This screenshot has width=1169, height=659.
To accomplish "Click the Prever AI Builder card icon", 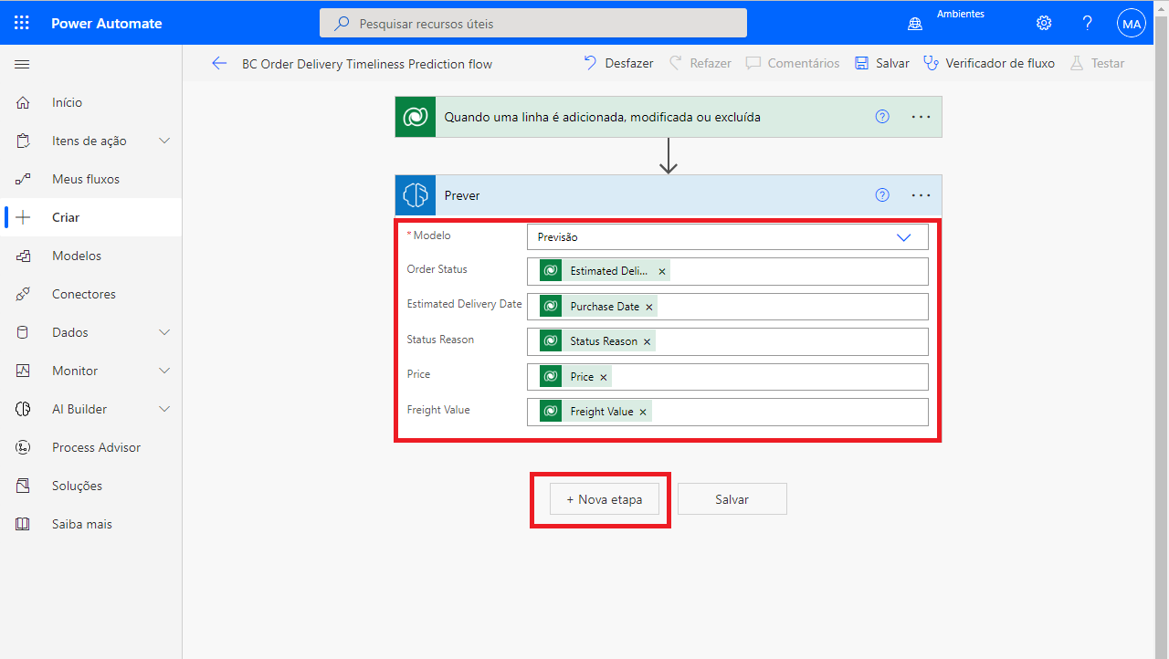I will pos(416,195).
